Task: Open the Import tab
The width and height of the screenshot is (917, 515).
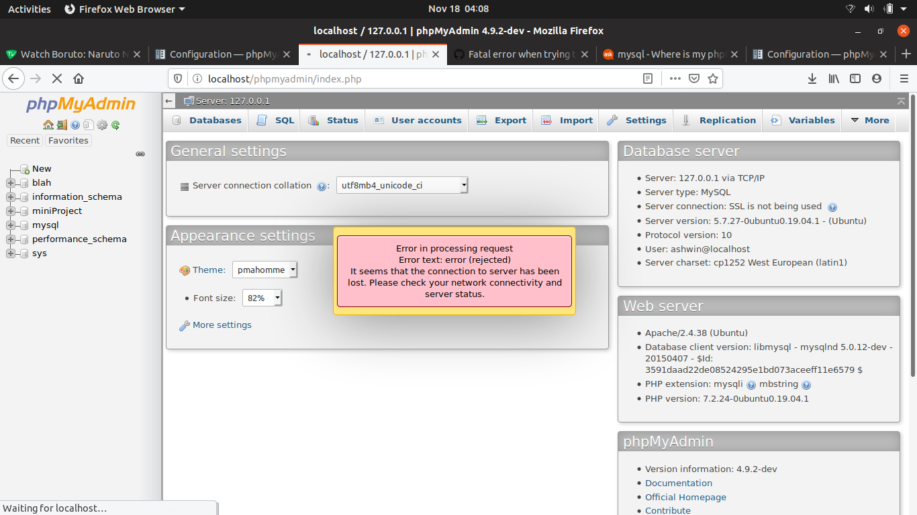Action: coord(567,121)
